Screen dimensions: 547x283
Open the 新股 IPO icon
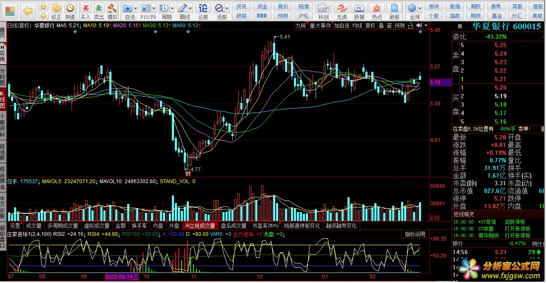coord(395,8)
